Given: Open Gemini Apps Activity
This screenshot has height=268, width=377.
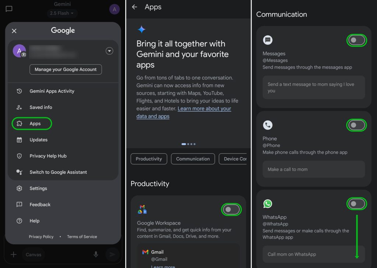Looking at the screenshot, I should click(x=52, y=91).
